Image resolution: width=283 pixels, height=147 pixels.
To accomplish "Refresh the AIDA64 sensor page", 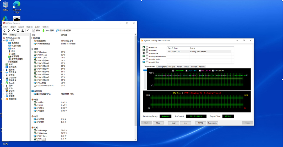I will [x=18, y=31].
